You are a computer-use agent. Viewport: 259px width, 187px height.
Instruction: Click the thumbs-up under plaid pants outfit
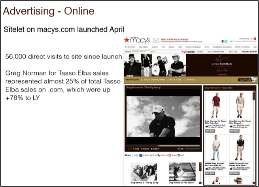click(206, 168)
